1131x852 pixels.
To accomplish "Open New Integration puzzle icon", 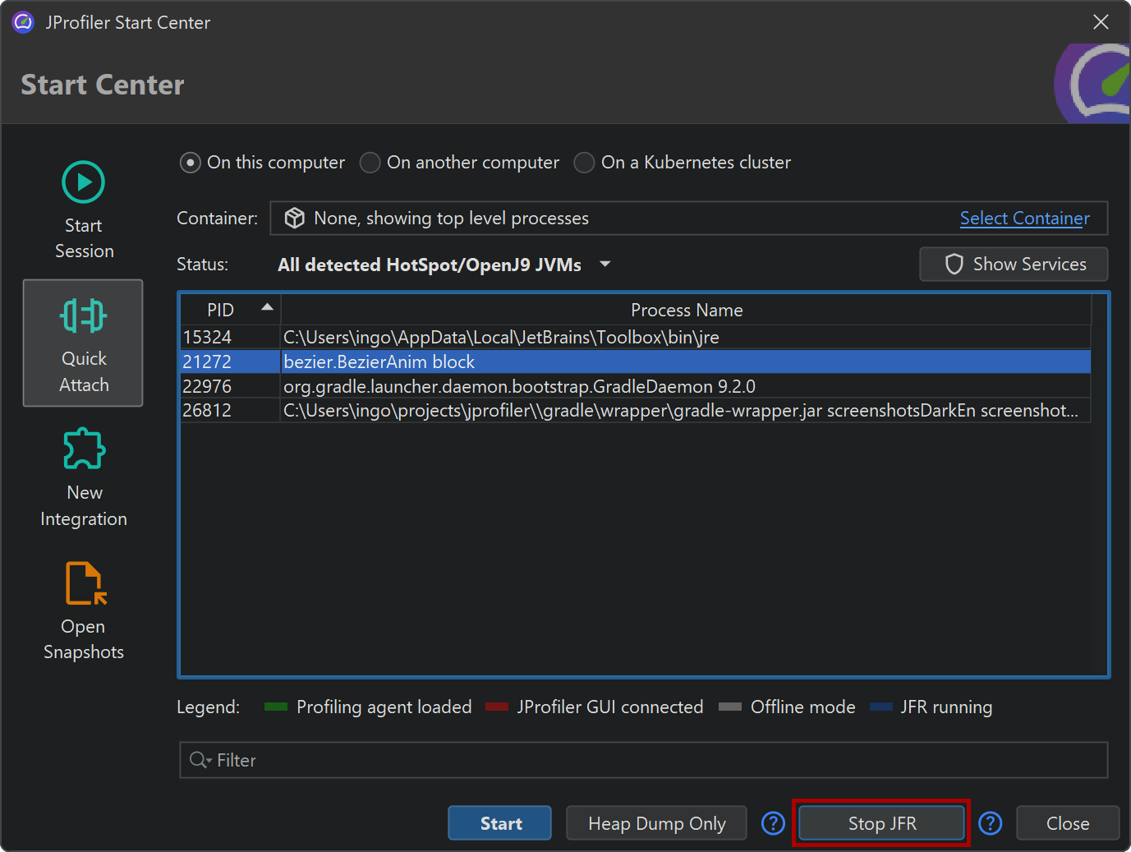I will point(84,449).
